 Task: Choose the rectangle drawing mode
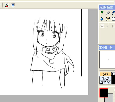(113, 26)
